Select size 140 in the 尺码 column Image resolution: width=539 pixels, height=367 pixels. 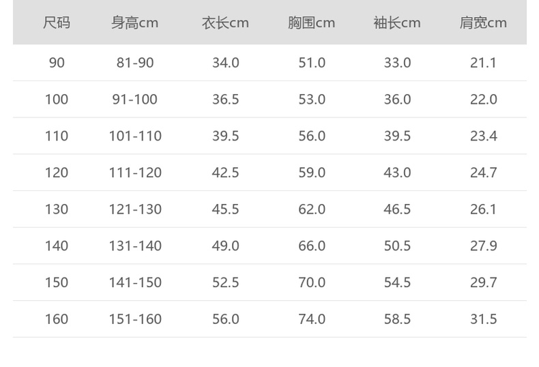57,246
